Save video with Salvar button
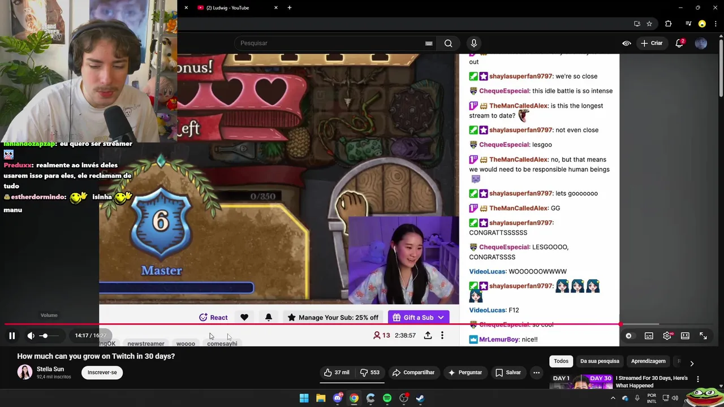This screenshot has height=407, width=724. click(508, 373)
